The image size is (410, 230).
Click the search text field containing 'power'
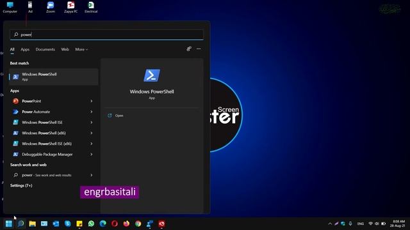[x=107, y=34]
